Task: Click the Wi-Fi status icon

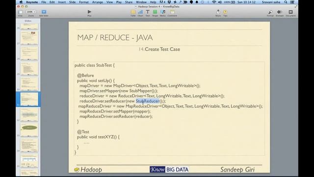Action: click(x=214, y=2)
